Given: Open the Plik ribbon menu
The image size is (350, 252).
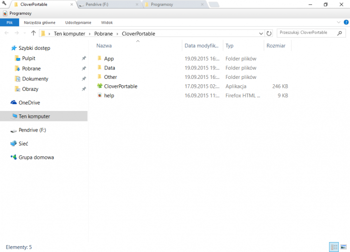Looking at the screenshot, I should [x=9, y=23].
